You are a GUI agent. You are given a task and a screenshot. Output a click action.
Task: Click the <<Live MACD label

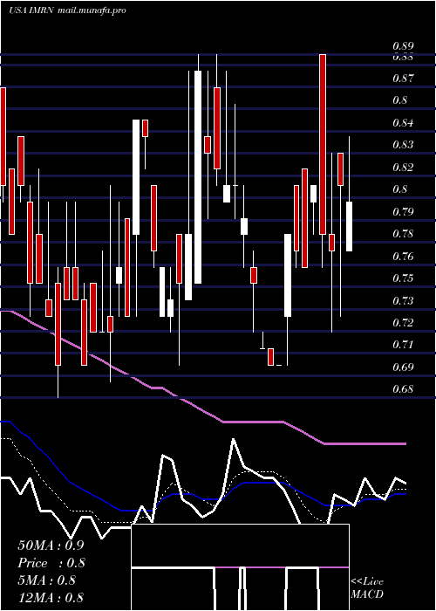367,588
